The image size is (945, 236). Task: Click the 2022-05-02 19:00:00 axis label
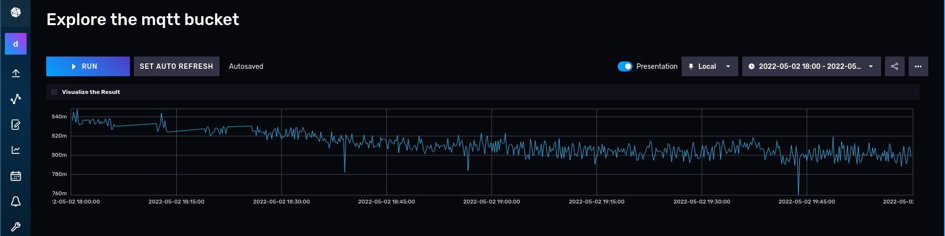(492, 202)
